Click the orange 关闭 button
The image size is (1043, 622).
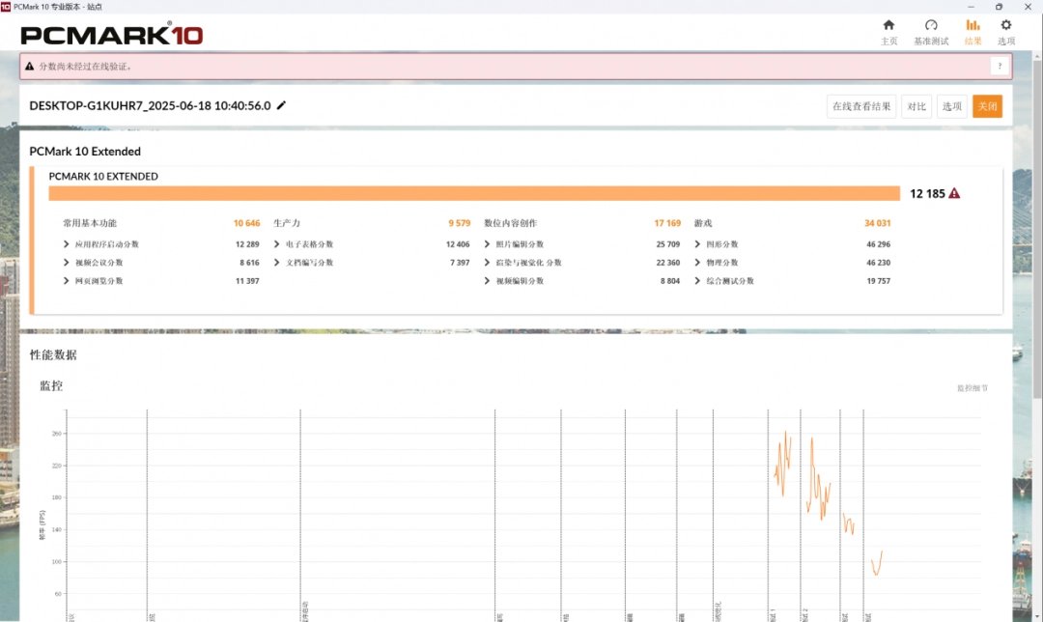987,106
